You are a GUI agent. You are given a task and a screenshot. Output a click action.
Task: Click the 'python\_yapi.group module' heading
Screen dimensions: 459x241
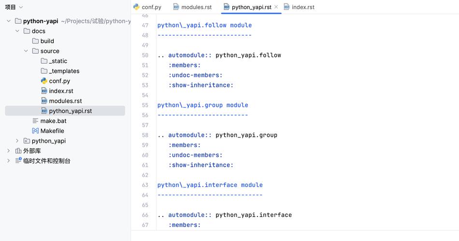(203, 105)
